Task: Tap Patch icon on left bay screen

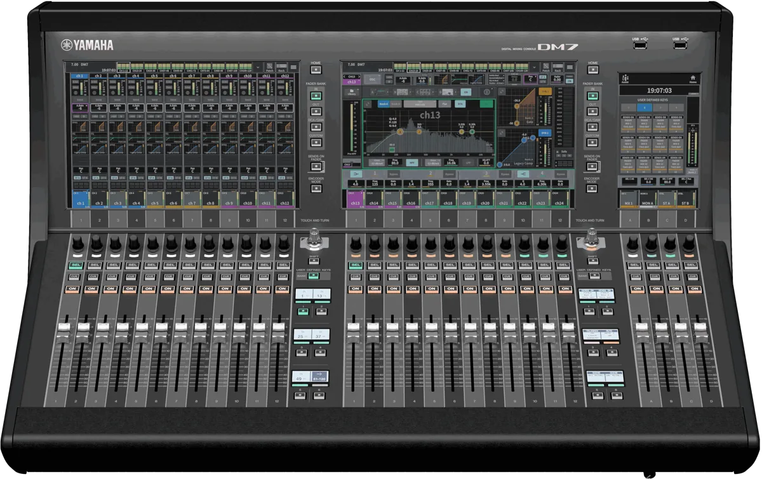Action: pyautogui.click(x=270, y=67)
